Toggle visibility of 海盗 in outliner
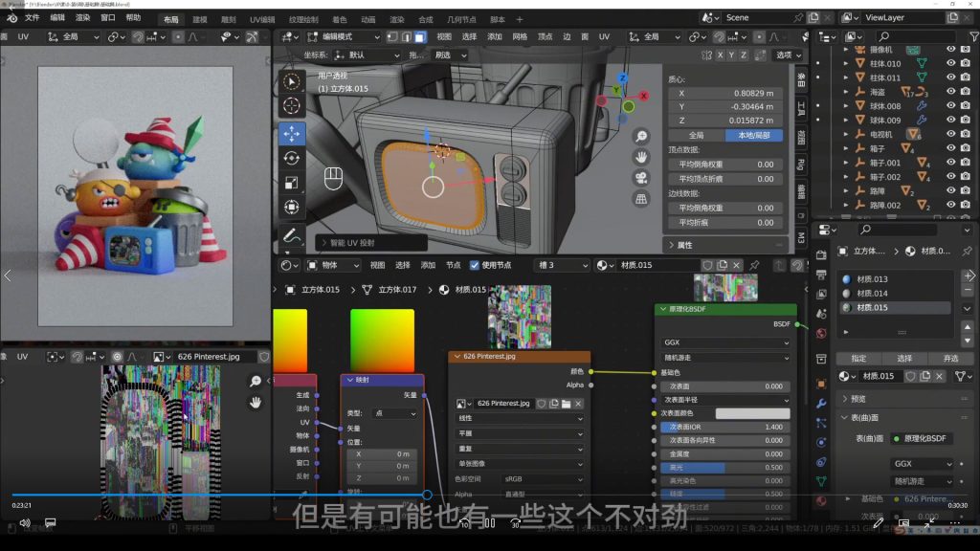 pyautogui.click(x=951, y=92)
